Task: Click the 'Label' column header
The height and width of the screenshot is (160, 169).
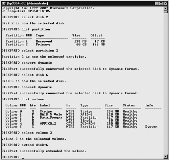Action: point(45,105)
